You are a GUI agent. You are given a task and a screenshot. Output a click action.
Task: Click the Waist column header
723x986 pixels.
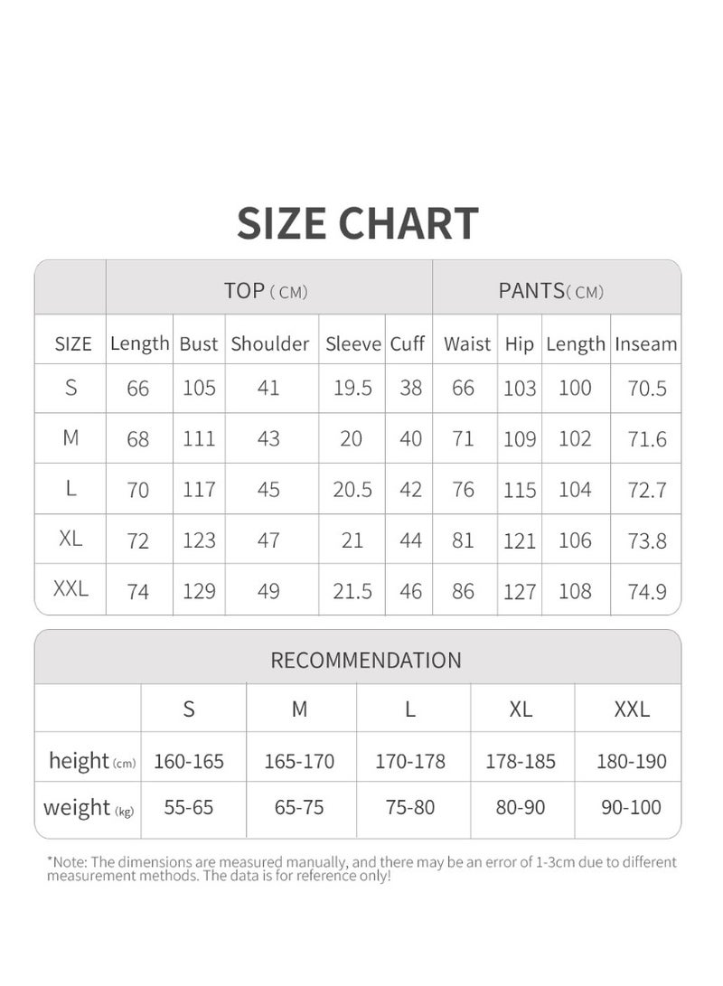click(467, 344)
